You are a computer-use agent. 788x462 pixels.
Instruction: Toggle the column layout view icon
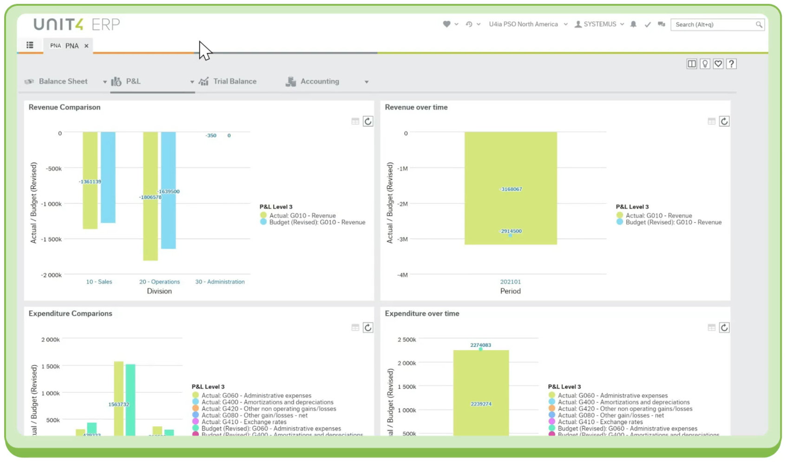point(692,64)
